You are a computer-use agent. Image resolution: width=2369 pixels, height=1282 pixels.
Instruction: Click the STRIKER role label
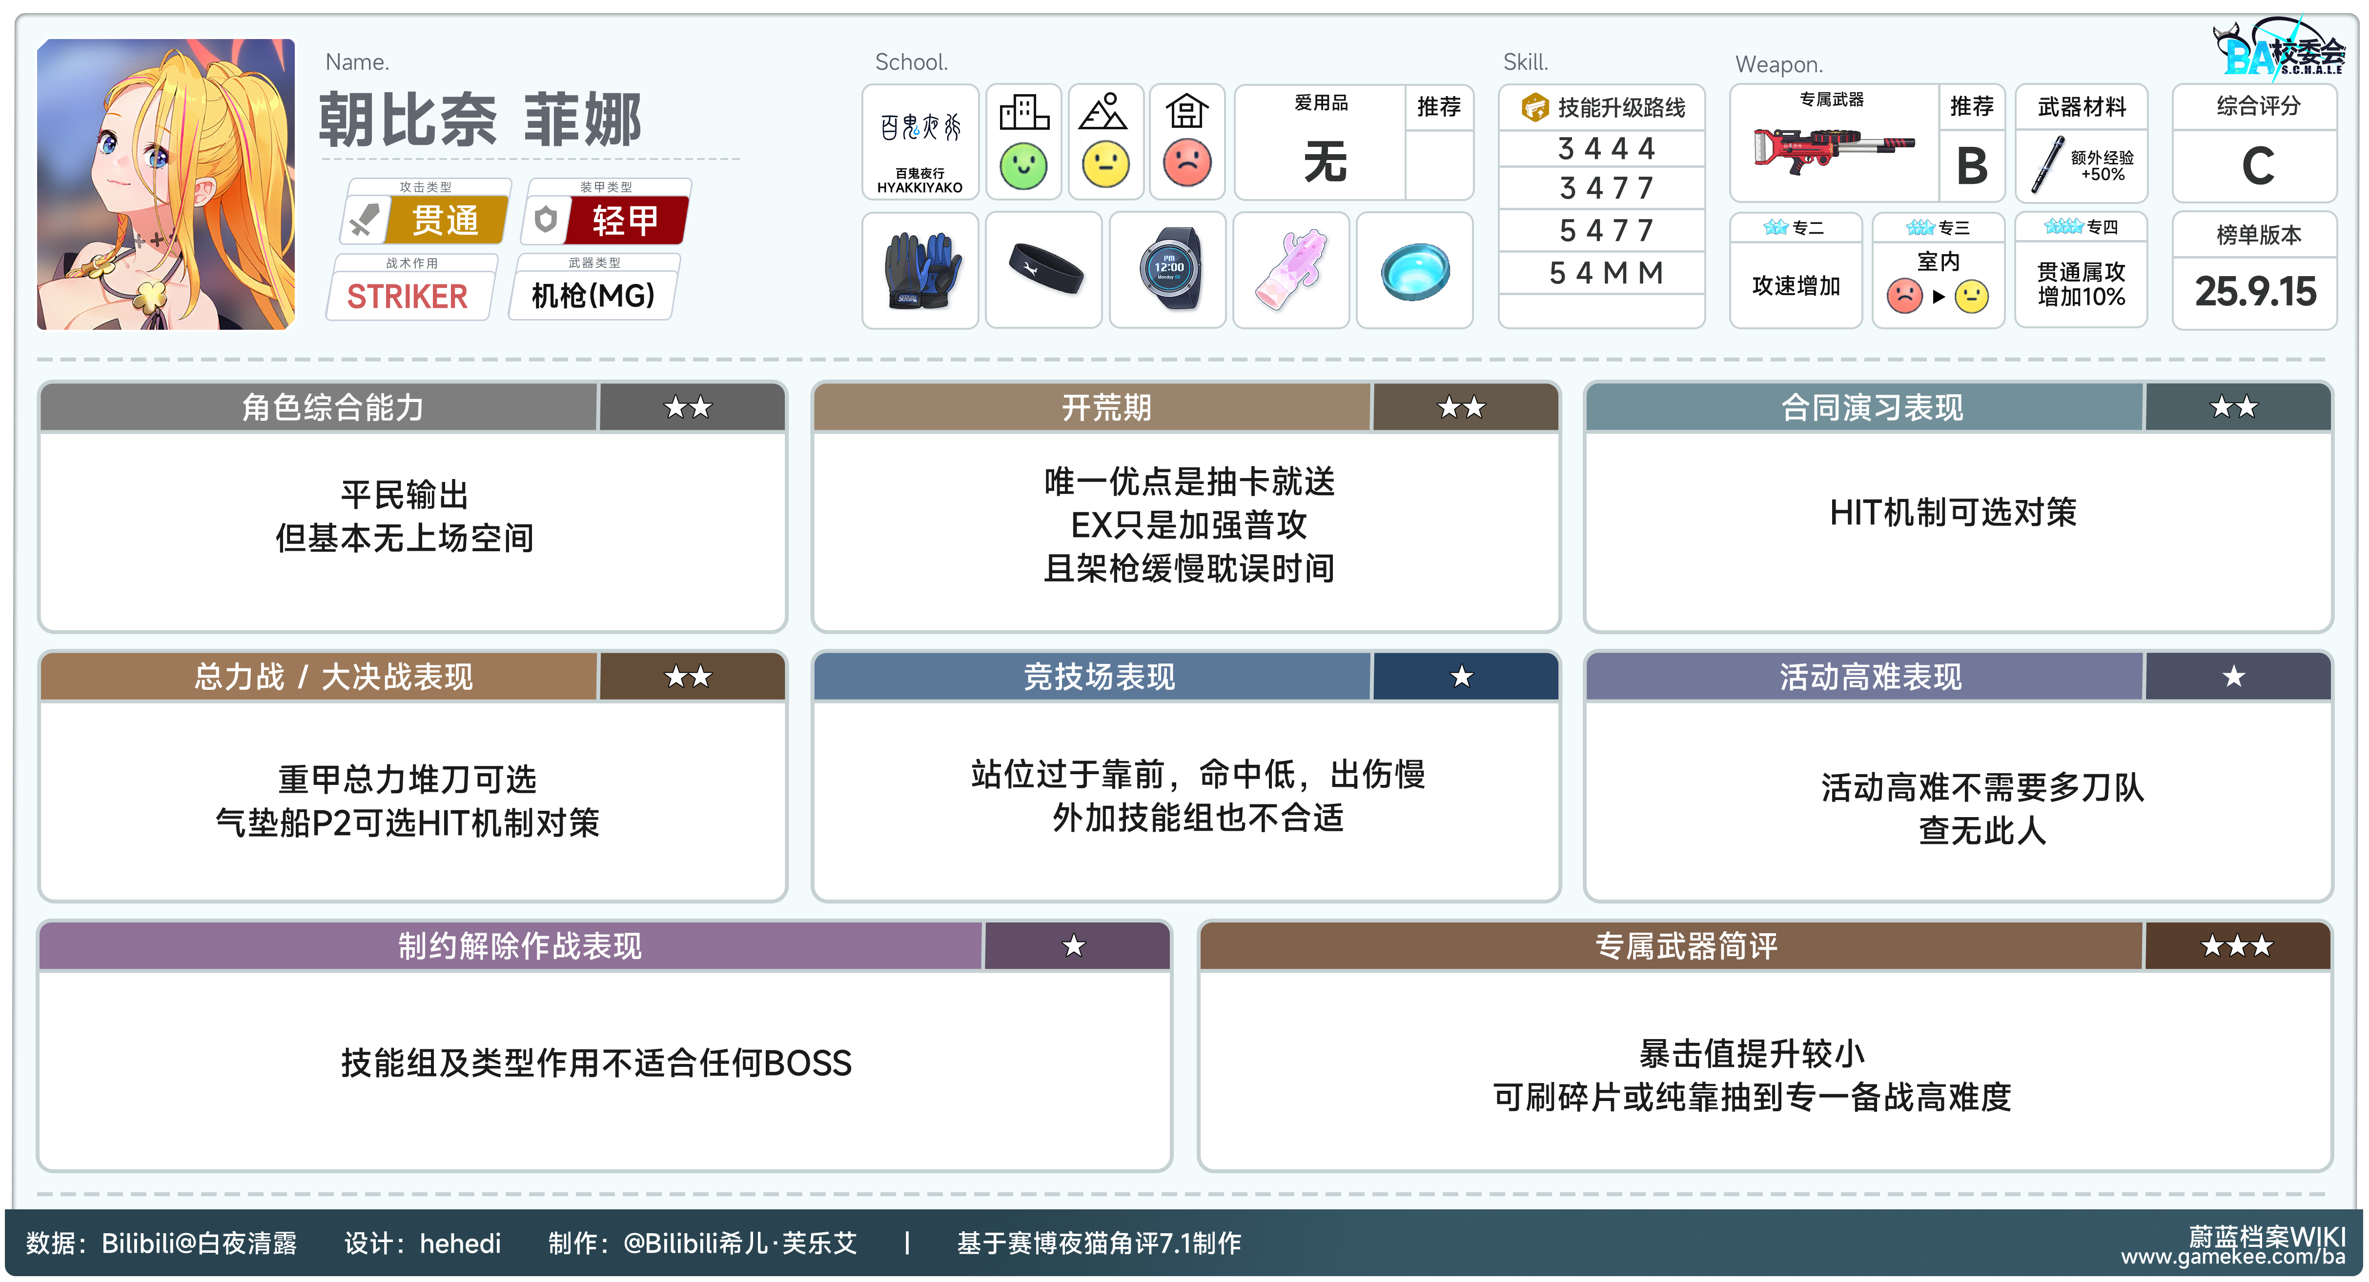408,296
